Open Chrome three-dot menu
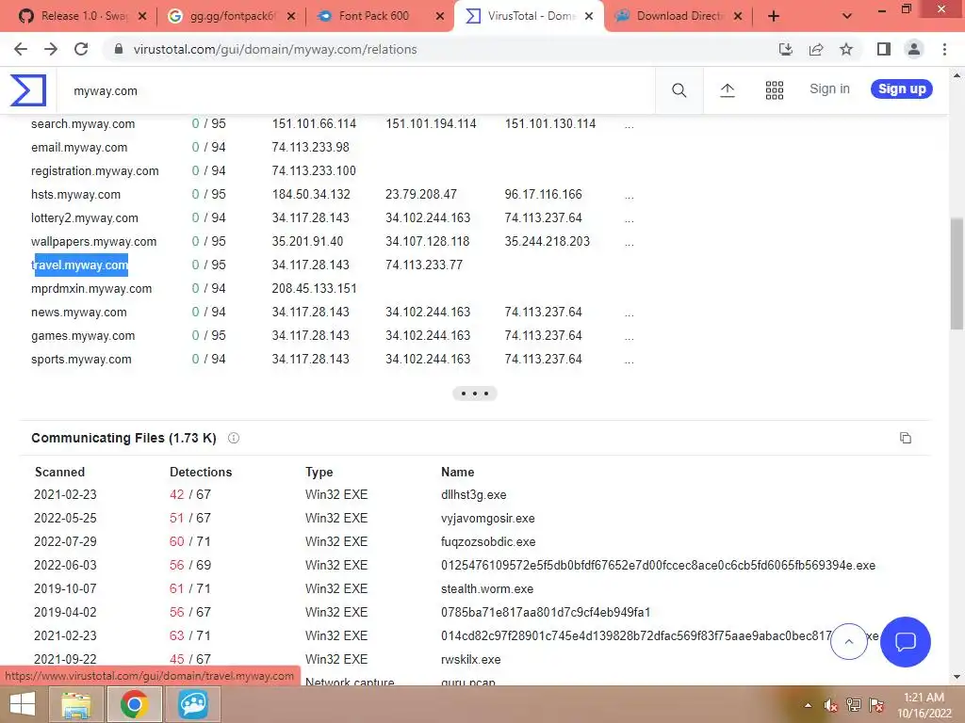 [x=944, y=49]
